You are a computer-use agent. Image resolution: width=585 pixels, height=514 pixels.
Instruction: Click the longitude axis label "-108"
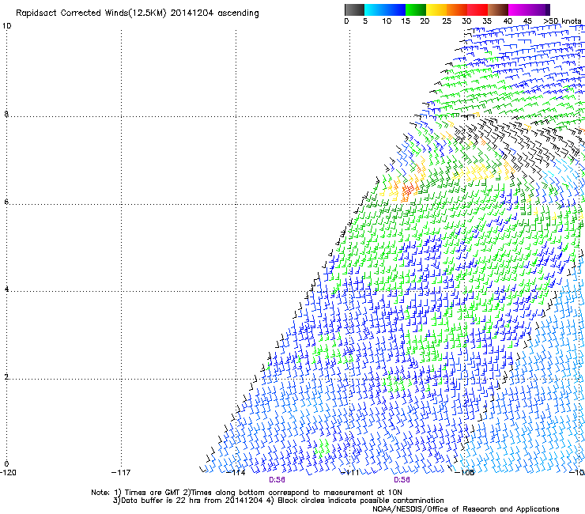(465, 473)
